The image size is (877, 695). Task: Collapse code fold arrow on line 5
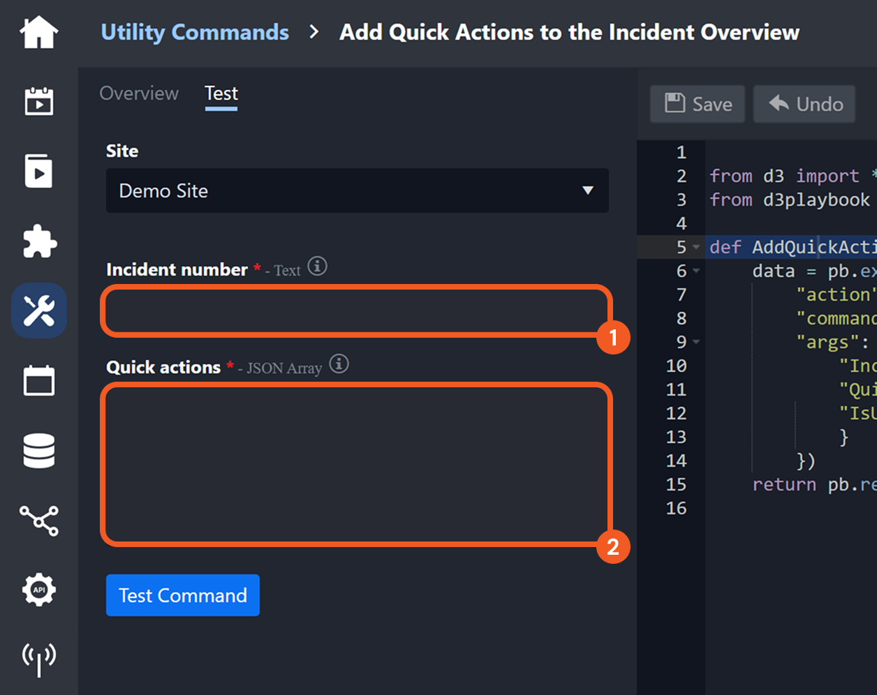pyautogui.click(x=696, y=248)
